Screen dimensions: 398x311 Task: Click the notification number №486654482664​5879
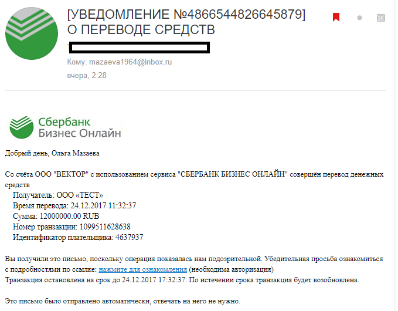click(x=239, y=14)
